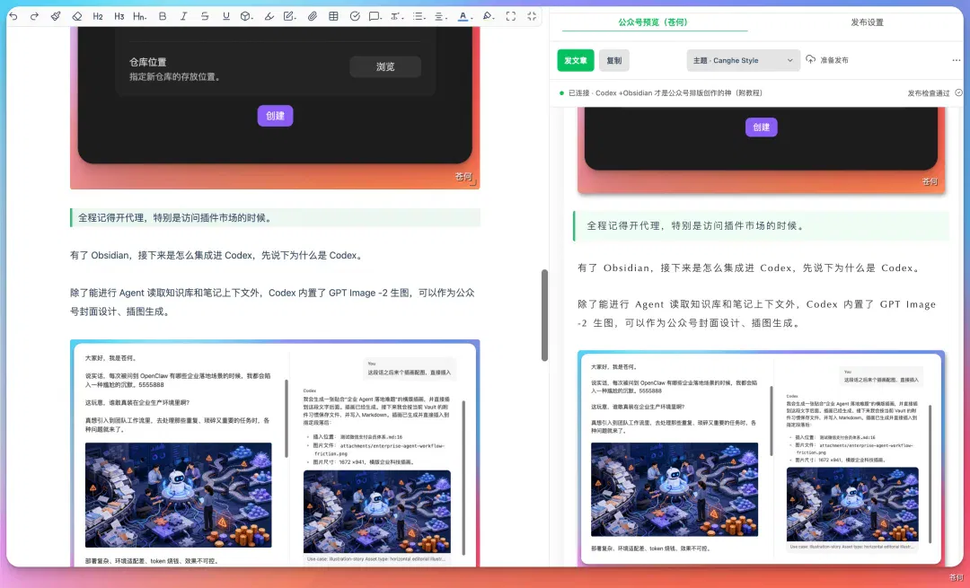
Task: Enter fullscreen editor mode
Action: (x=510, y=16)
